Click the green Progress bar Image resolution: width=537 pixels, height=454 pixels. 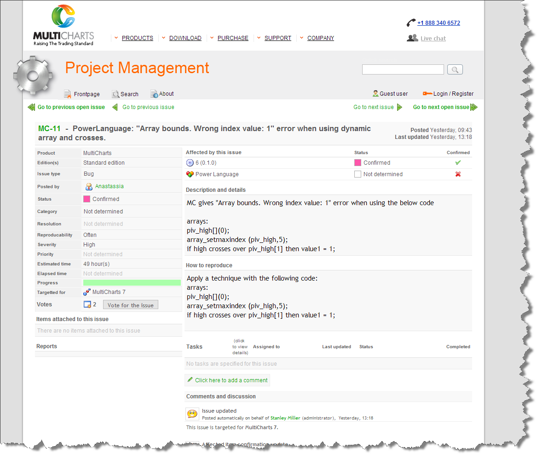click(132, 282)
